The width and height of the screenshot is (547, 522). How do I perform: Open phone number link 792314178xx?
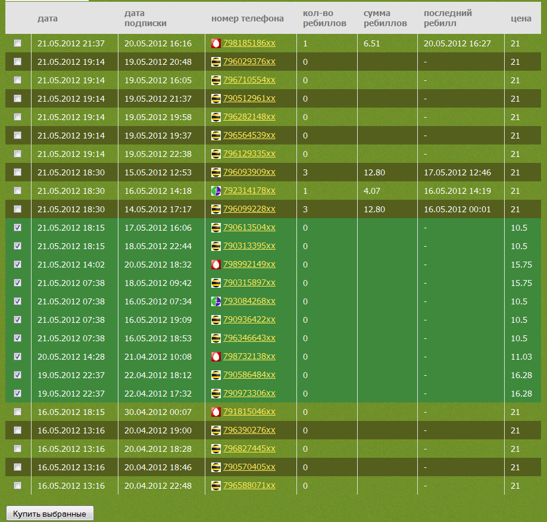(x=249, y=191)
